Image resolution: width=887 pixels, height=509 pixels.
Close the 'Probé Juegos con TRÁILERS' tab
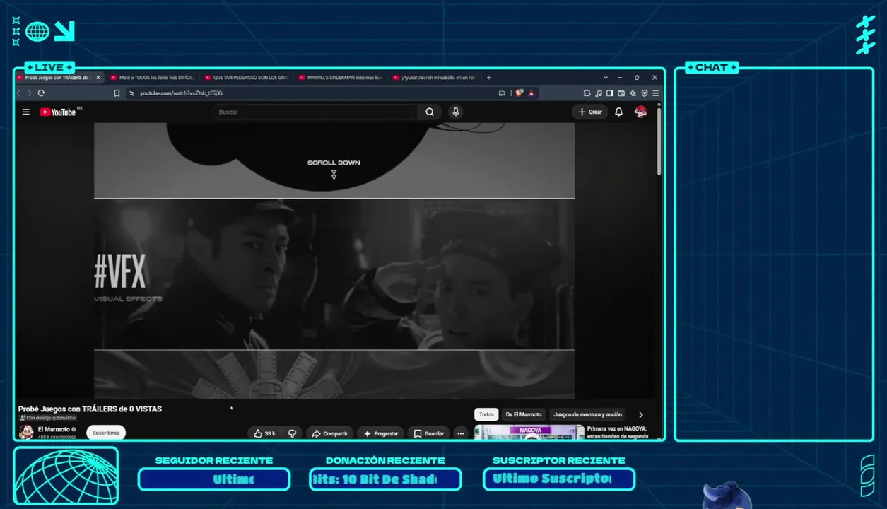[98, 77]
